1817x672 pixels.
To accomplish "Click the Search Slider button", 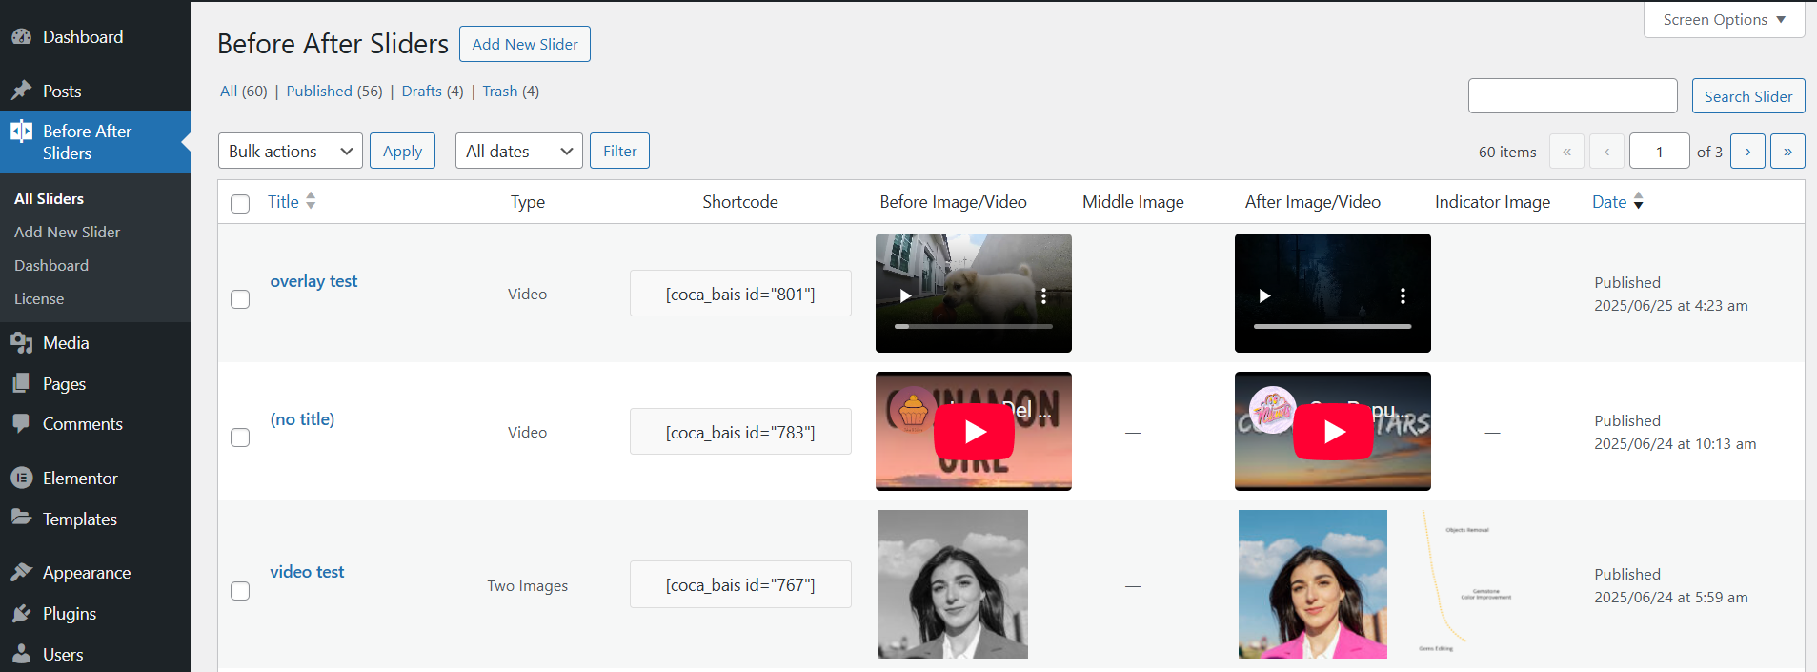I will click(1748, 96).
